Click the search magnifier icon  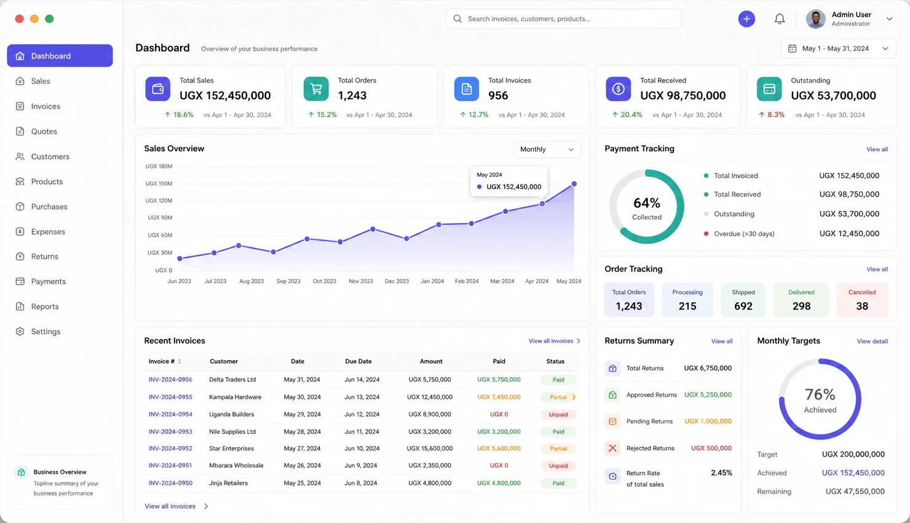[x=457, y=19]
